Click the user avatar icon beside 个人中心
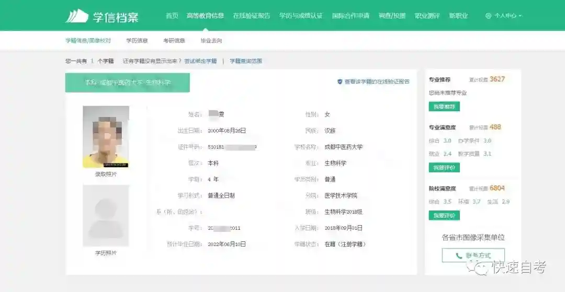Screen dimensions: 565x292 (488, 16)
